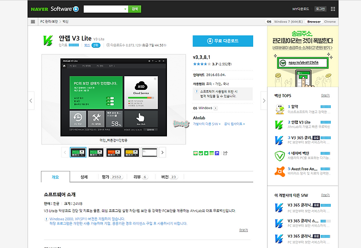Click 더보기 under software introduction
361x248 pixels.
click(244, 230)
